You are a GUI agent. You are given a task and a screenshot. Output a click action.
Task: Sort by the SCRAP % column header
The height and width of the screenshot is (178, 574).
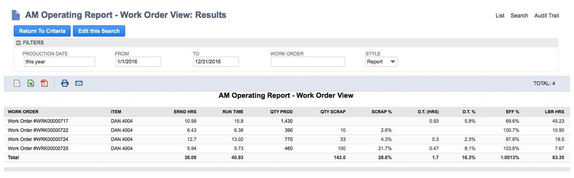(382, 112)
